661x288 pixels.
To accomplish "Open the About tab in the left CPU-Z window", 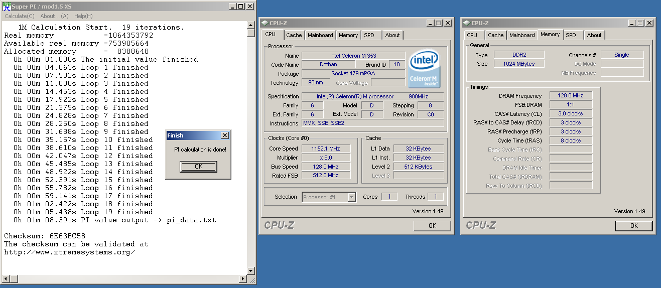I will tap(392, 35).
